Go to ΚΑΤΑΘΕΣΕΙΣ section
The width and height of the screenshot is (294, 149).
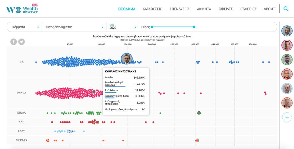pos(152,9)
